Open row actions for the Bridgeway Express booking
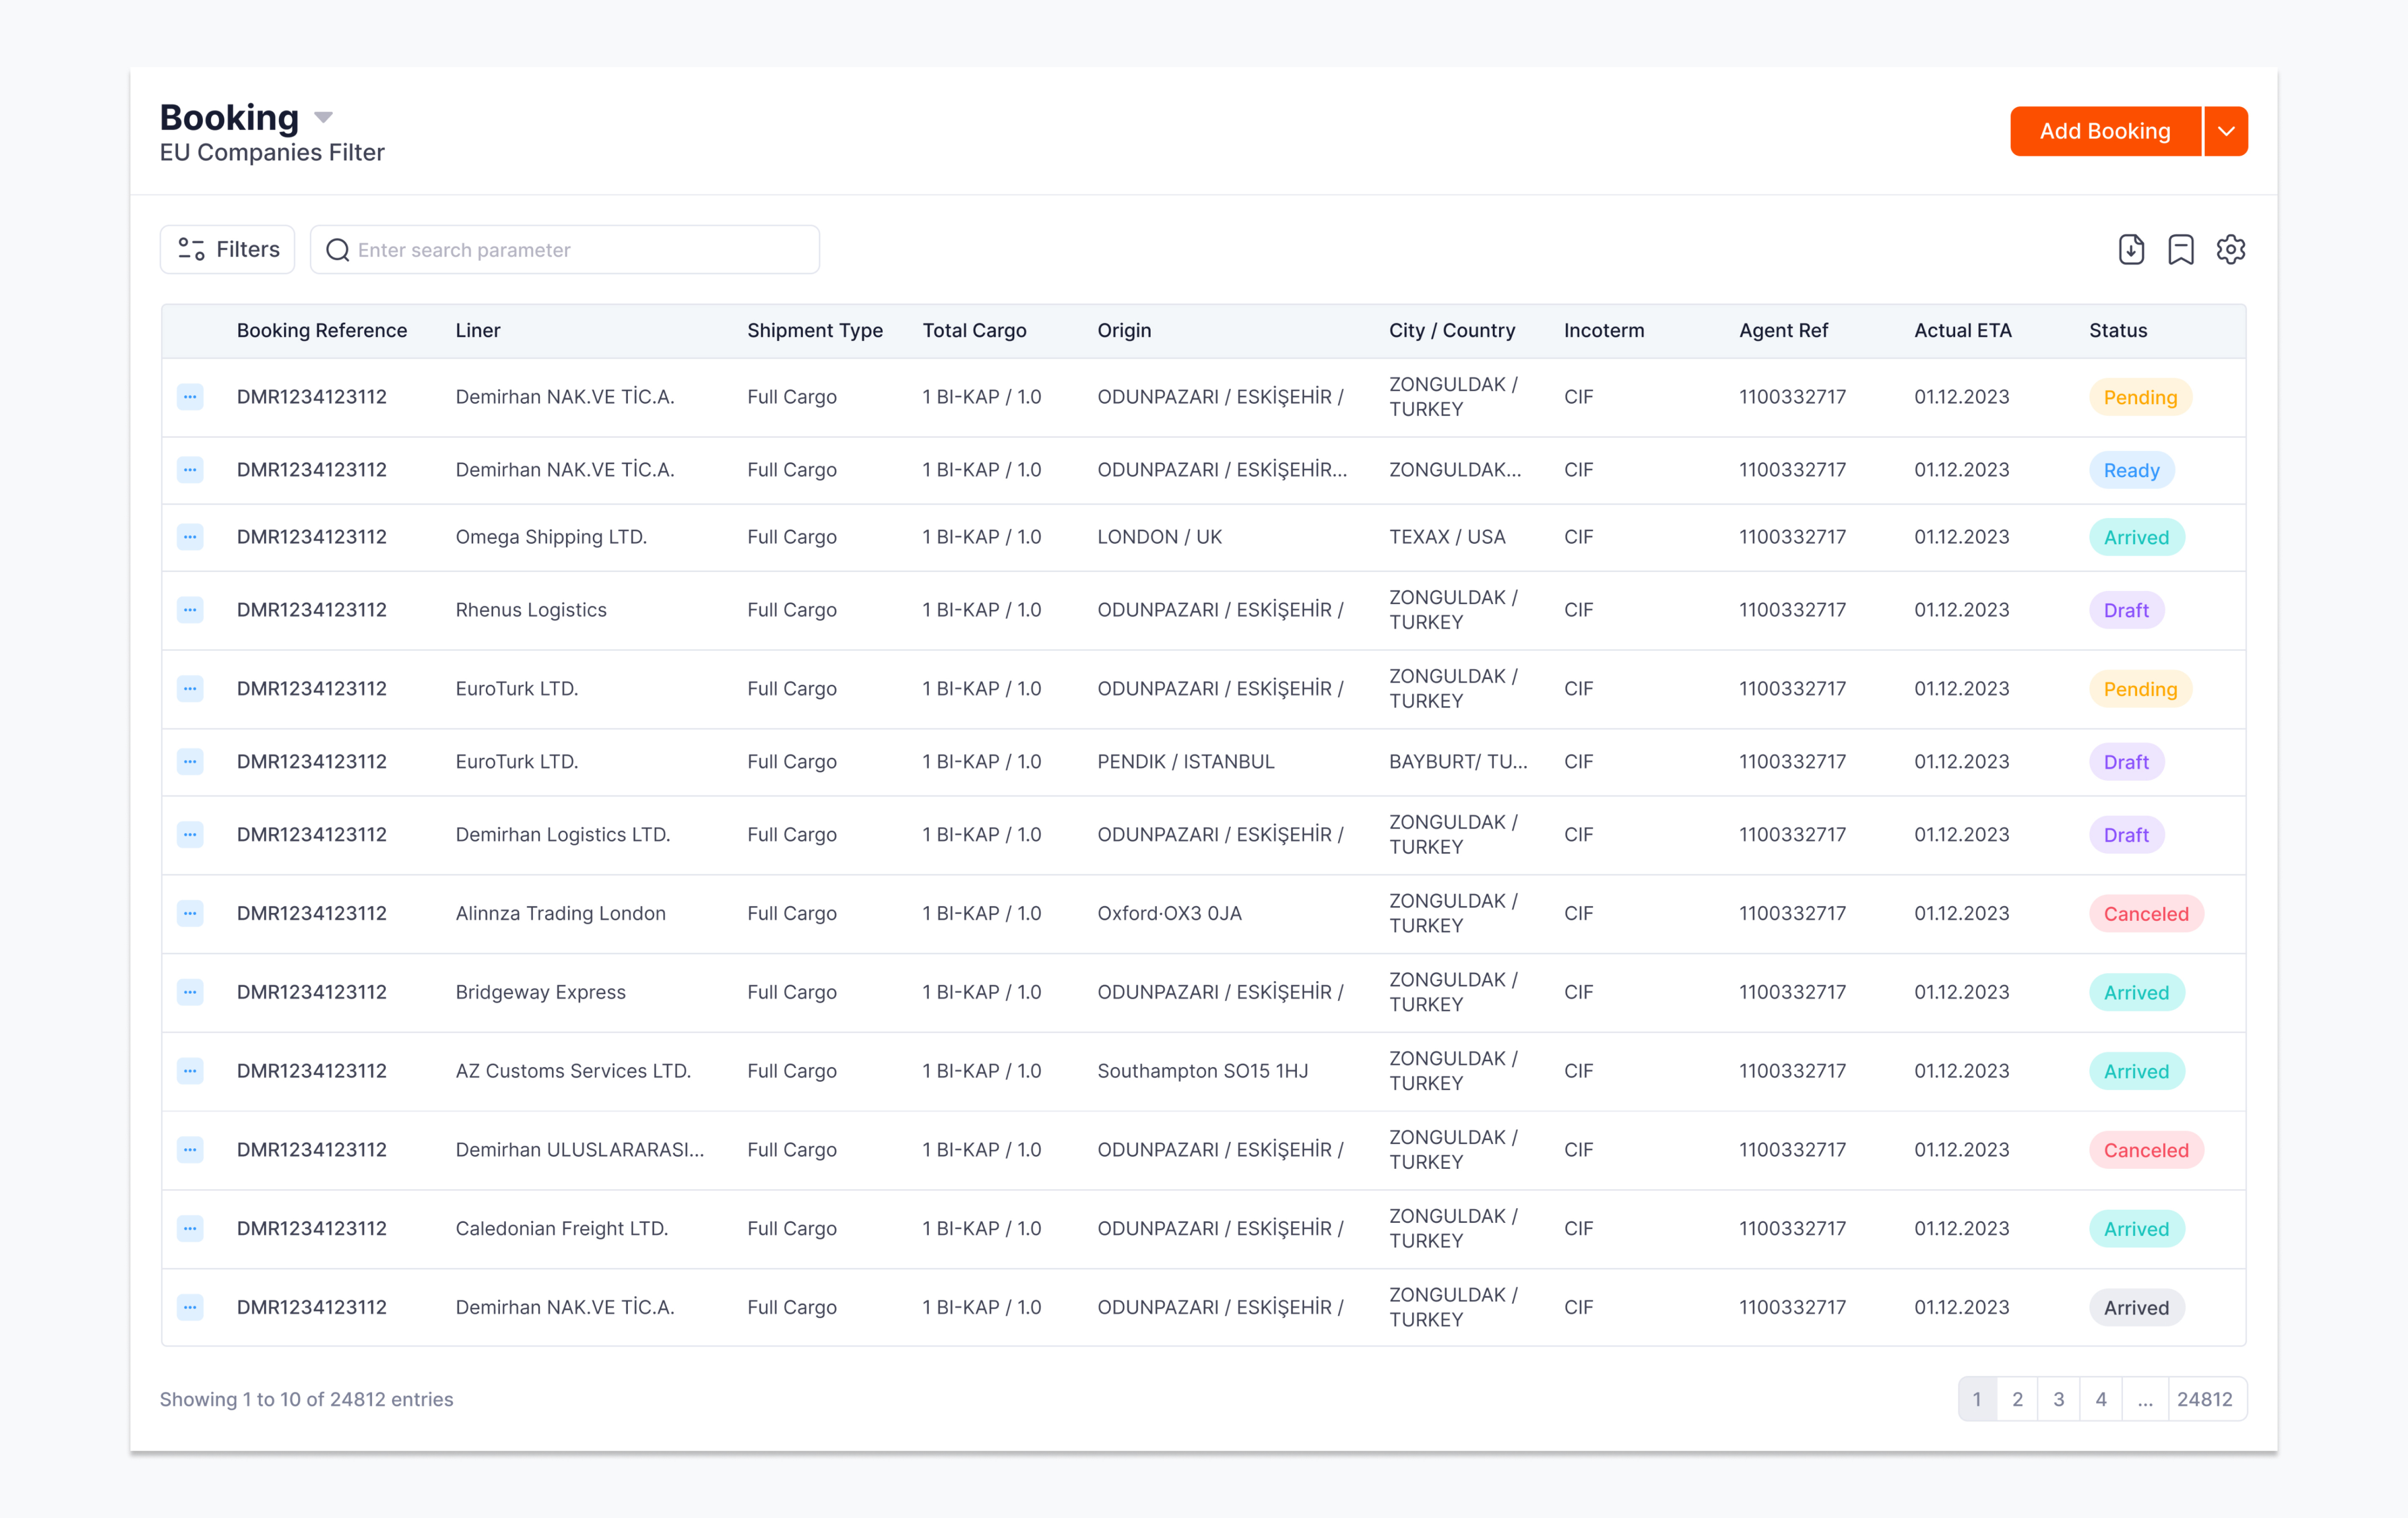The height and width of the screenshot is (1518, 2408). pyautogui.click(x=190, y=992)
